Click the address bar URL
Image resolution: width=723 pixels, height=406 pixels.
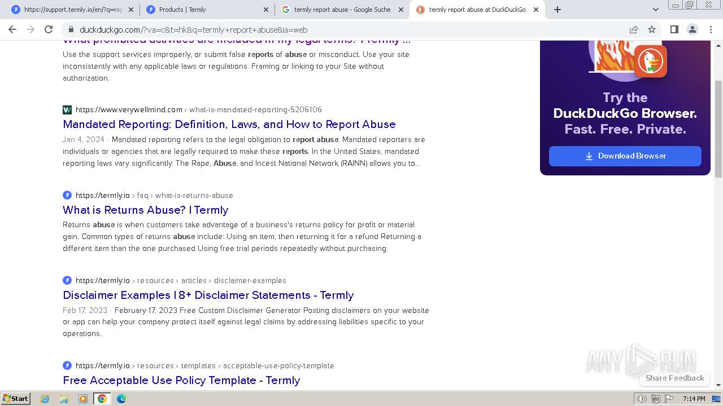point(194,30)
